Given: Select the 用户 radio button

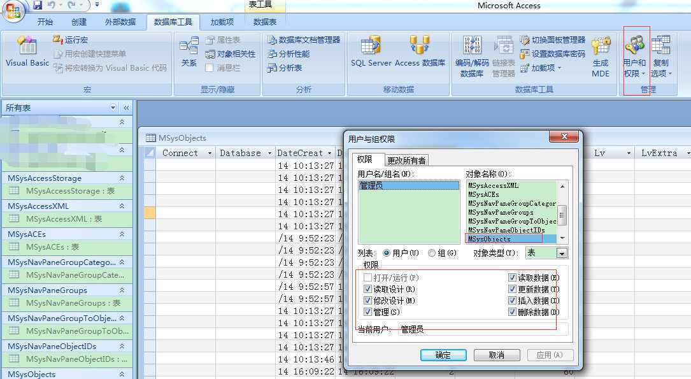Looking at the screenshot, I should pyautogui.click(x=387, y=253).
